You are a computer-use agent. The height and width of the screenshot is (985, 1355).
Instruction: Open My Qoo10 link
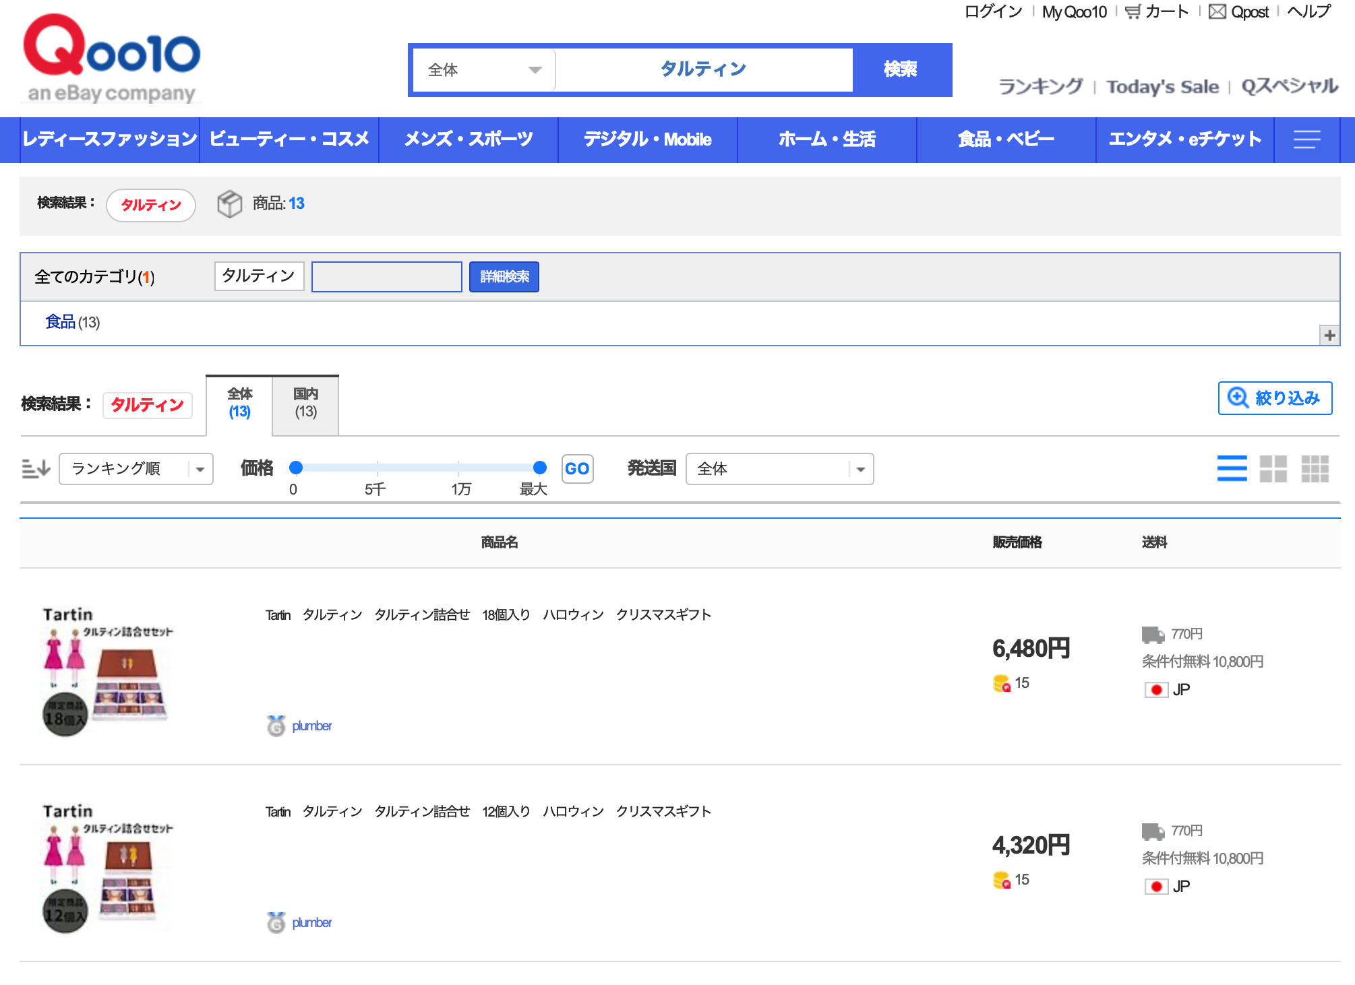[x=1075, y=12]
